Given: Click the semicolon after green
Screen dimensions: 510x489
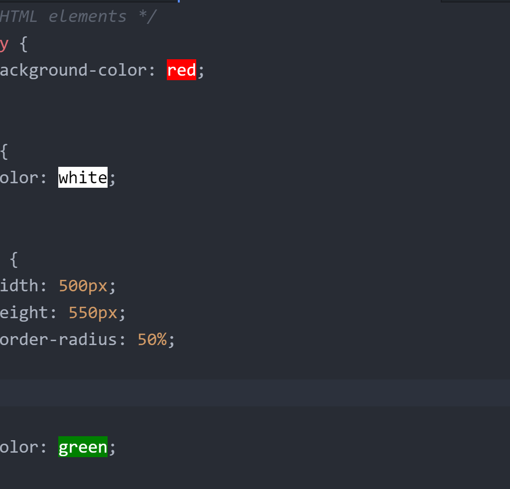Looking at the screenshot, I should coord(112,447).
